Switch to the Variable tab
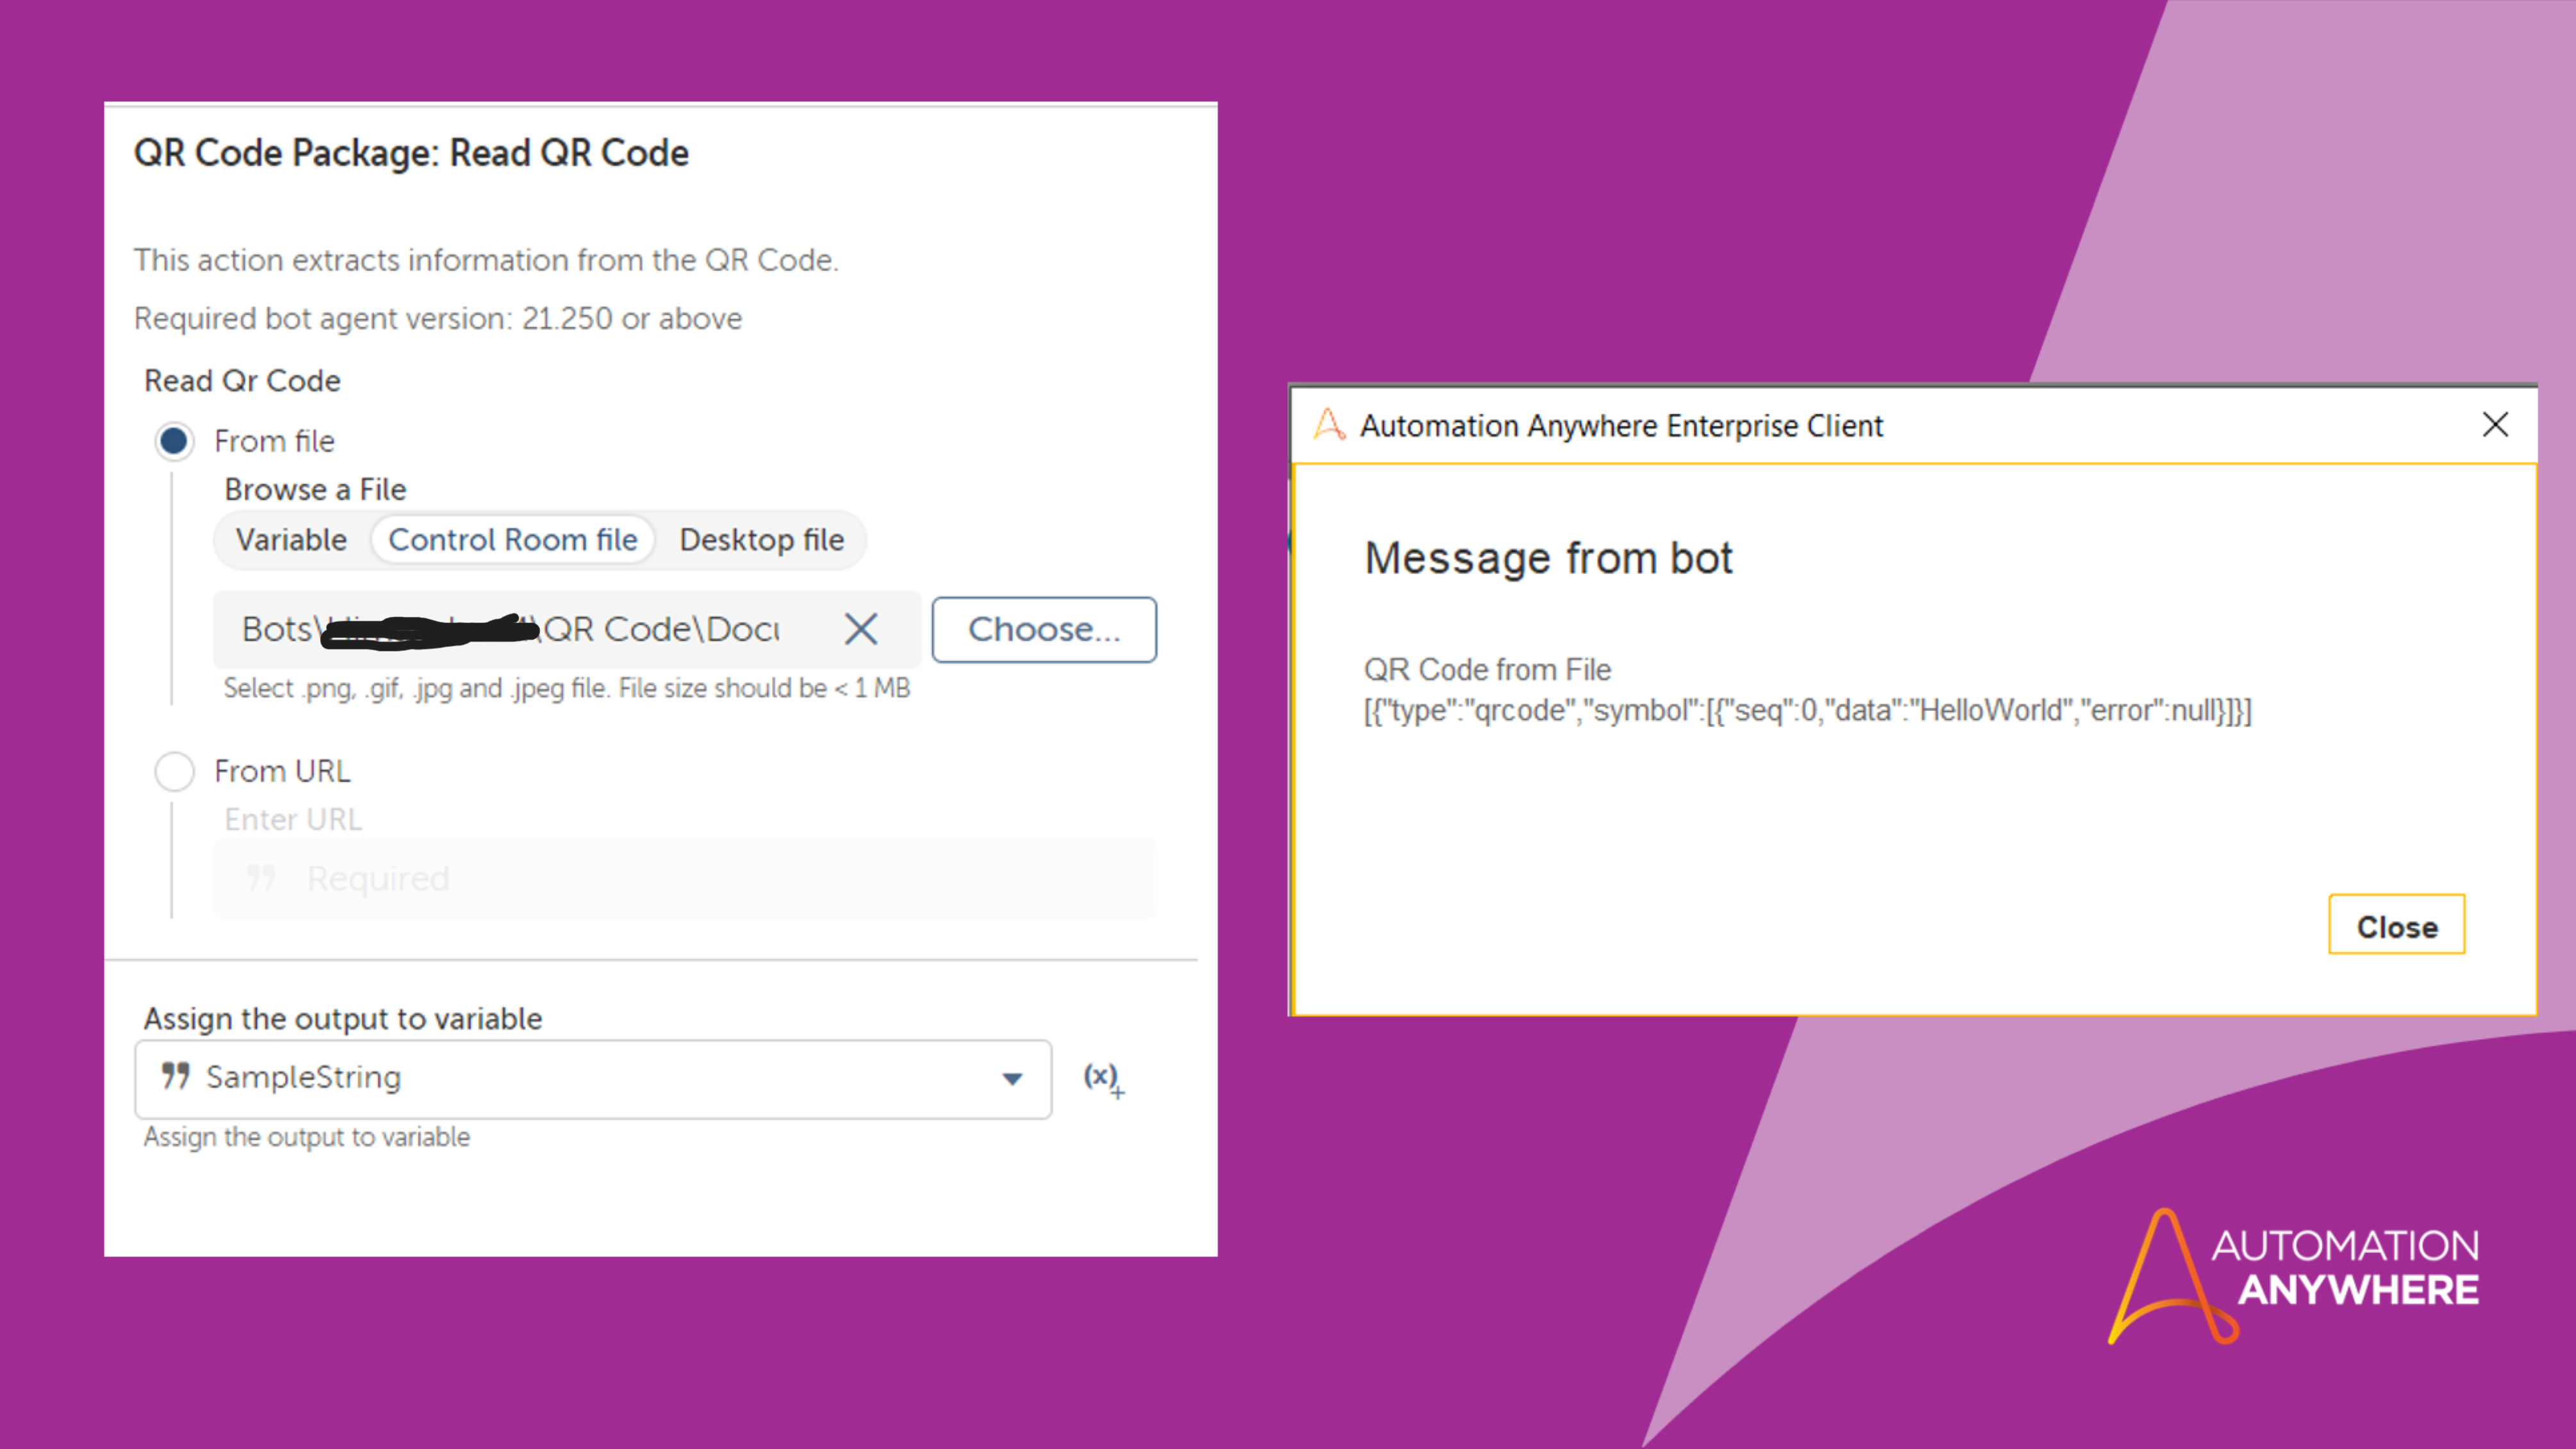Viewport: 2576px width, 1449px height. click(x=291, y=540)
